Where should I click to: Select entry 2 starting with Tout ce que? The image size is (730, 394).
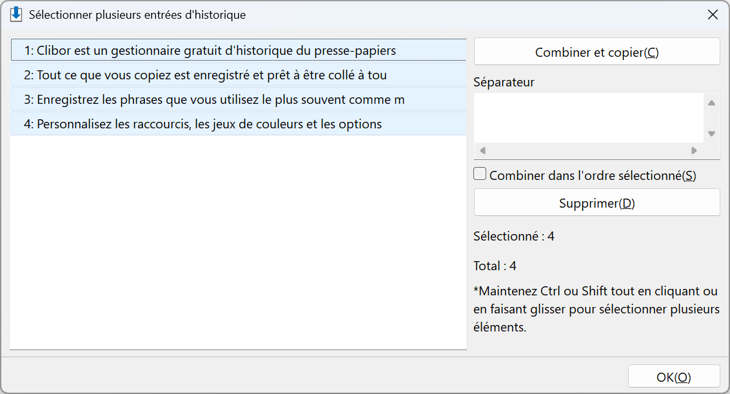pyautogui.click(x=239, y=75)
